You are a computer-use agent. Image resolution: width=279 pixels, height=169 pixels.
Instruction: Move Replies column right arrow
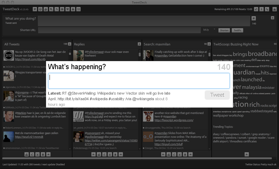click(121, 154)
